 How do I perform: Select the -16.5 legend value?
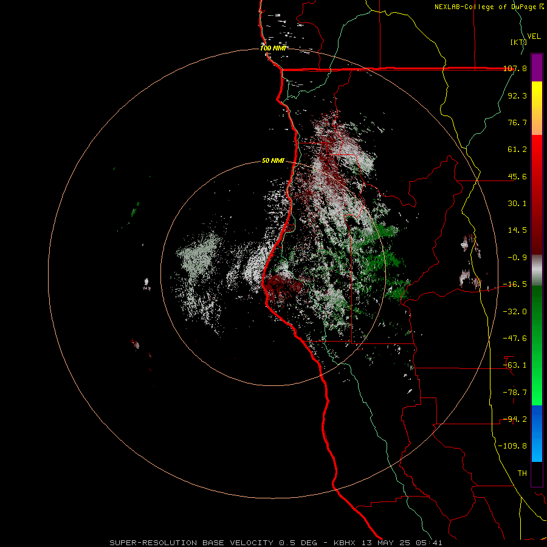(515, 284)
